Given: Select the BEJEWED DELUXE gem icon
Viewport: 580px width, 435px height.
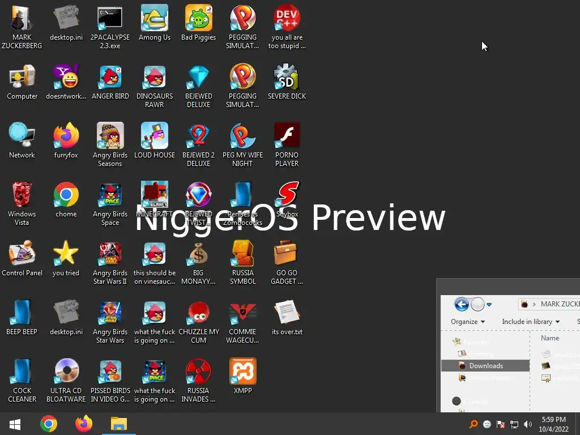Looking at the screenshot, I should [199, 76].
